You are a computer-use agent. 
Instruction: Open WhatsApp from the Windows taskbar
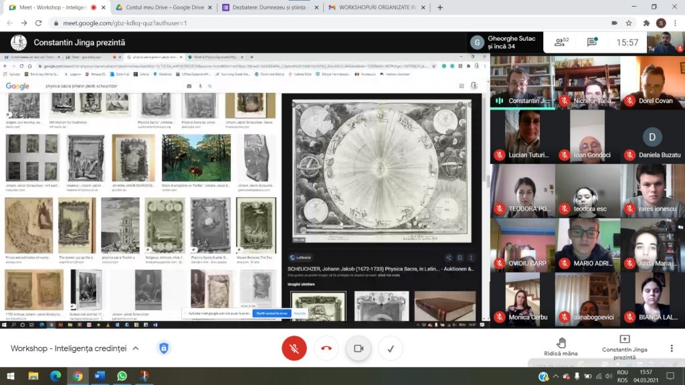[x=122, y=376]
